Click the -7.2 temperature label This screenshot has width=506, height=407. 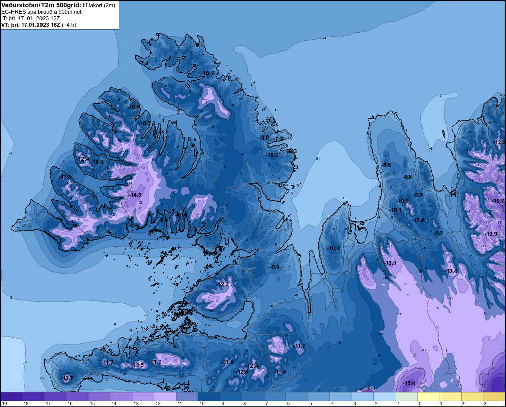pos(278,139)
